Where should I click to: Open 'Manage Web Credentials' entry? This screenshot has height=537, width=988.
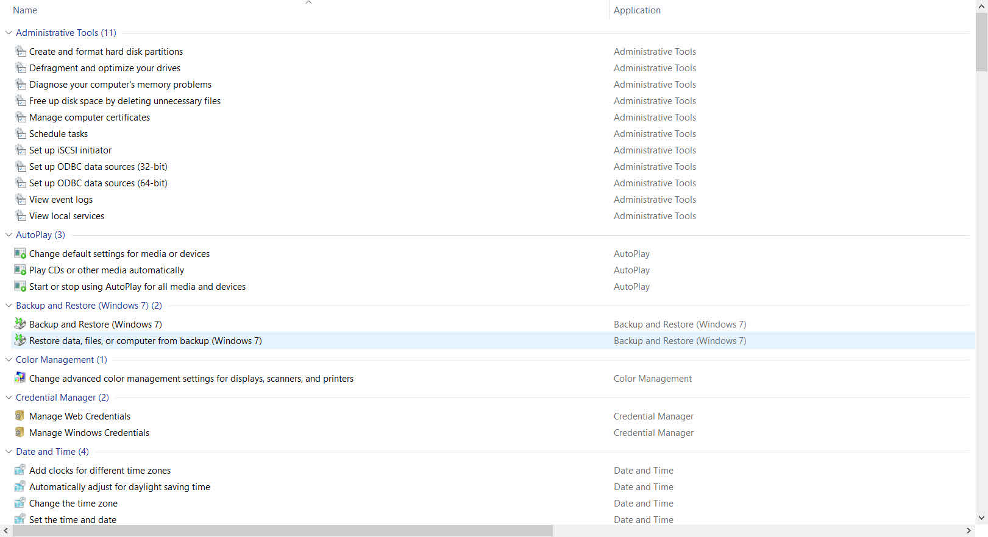[80, 416]
